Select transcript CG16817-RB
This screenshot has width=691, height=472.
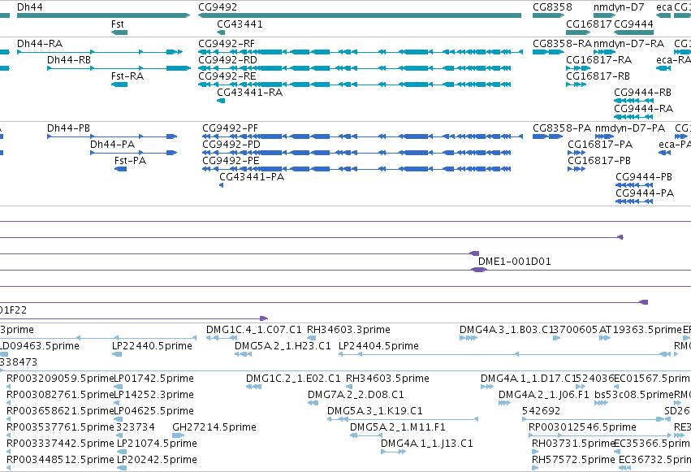click(576, 84)
